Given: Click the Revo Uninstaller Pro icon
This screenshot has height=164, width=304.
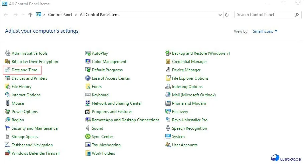Looking at the screenshot, I should [x=168, y=120].
